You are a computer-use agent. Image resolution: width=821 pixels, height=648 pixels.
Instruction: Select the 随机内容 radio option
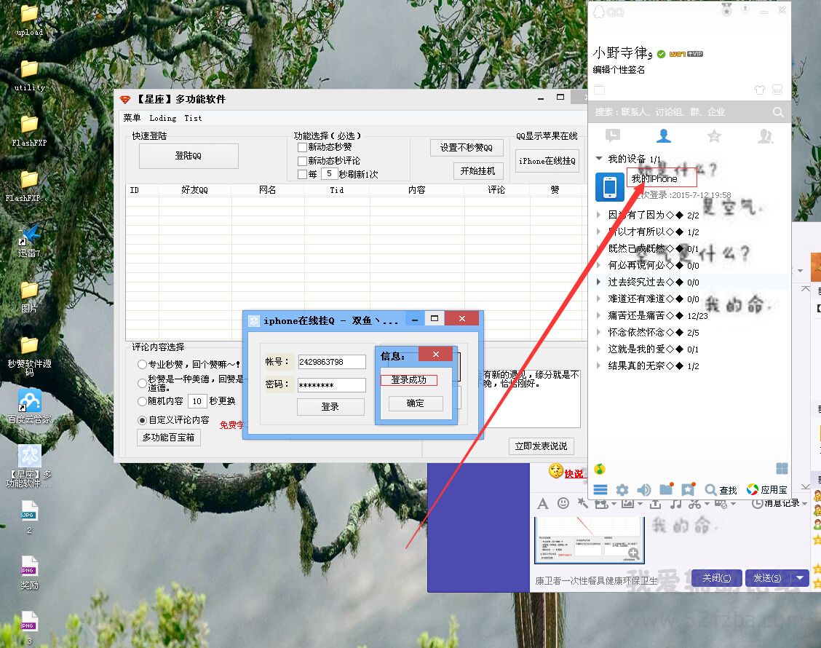point(142,401)
